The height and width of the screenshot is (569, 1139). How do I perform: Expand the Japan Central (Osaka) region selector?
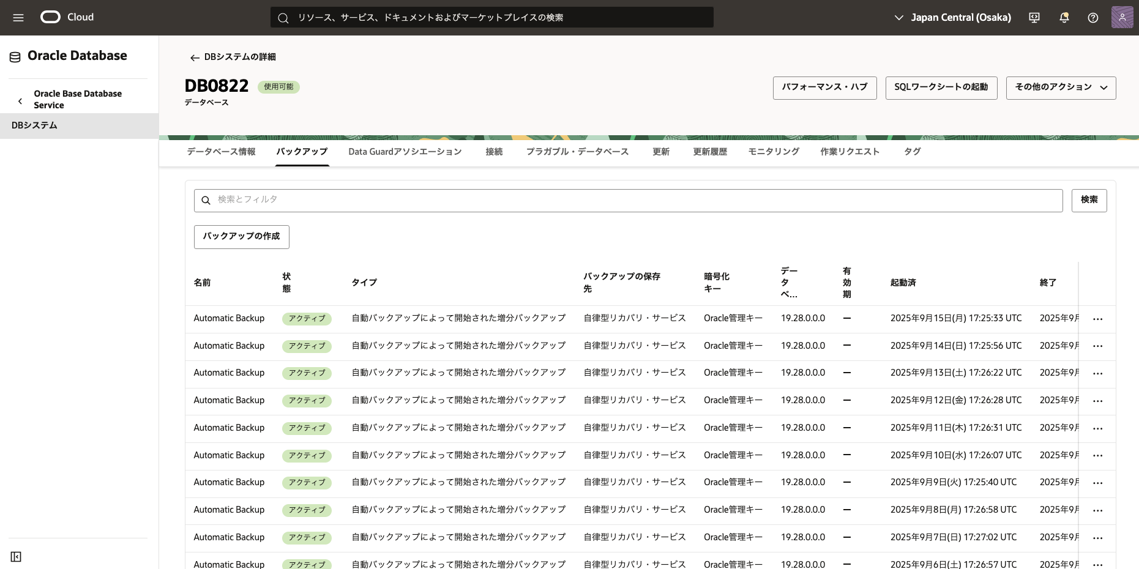(952, 18)
